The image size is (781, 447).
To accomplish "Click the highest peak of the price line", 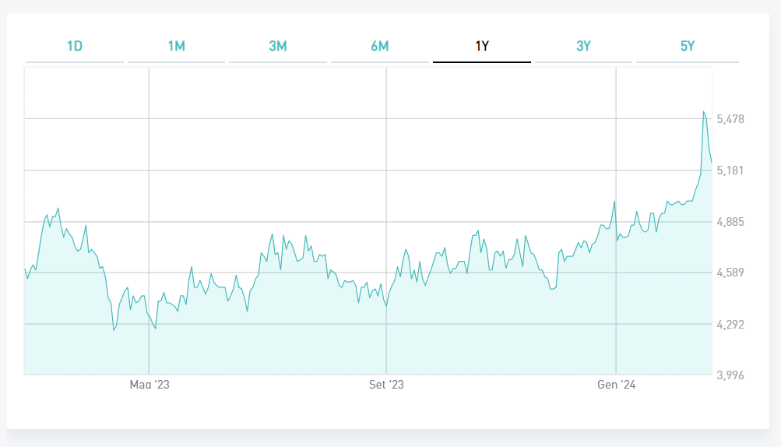I will click(704, 112).
